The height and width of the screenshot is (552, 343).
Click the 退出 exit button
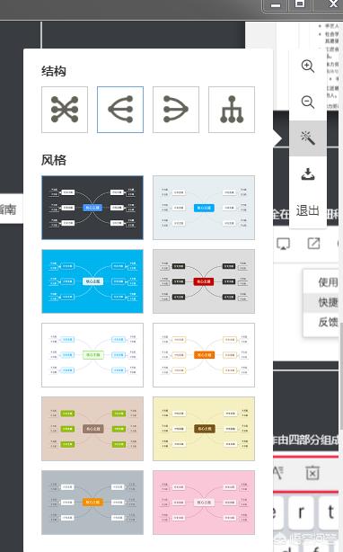307,210
